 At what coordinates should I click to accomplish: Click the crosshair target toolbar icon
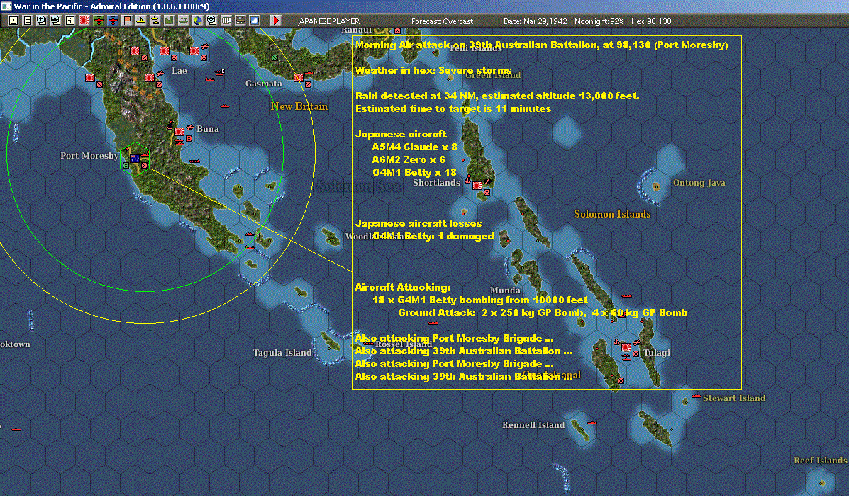tap(211, 21)
